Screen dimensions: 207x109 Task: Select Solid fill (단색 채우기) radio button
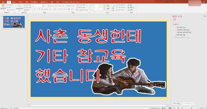click(x=175, y=28)
